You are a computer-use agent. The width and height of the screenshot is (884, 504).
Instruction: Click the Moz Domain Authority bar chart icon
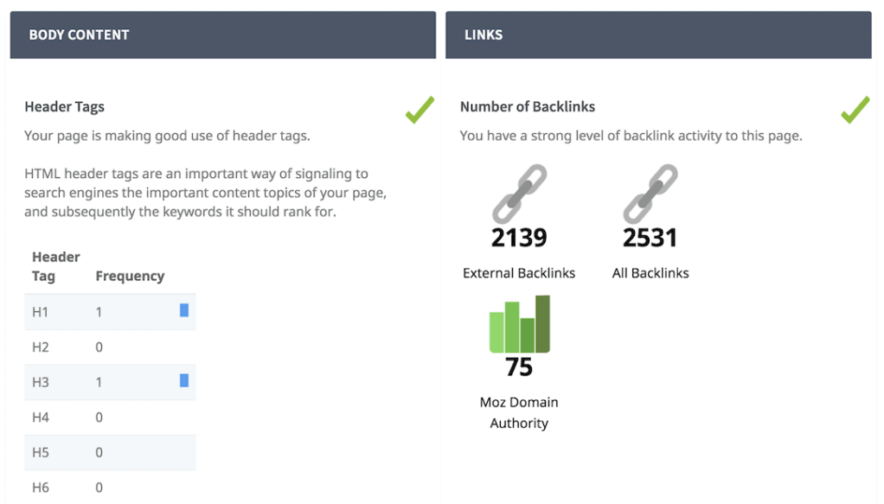point(519,324)
